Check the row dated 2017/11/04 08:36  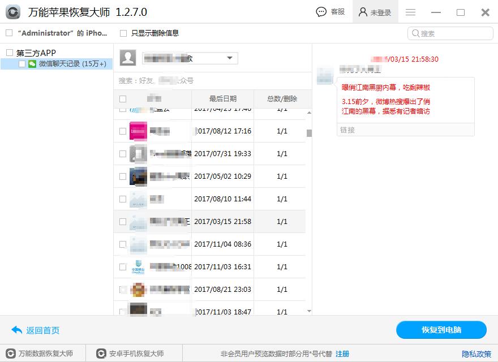point(123,244)
